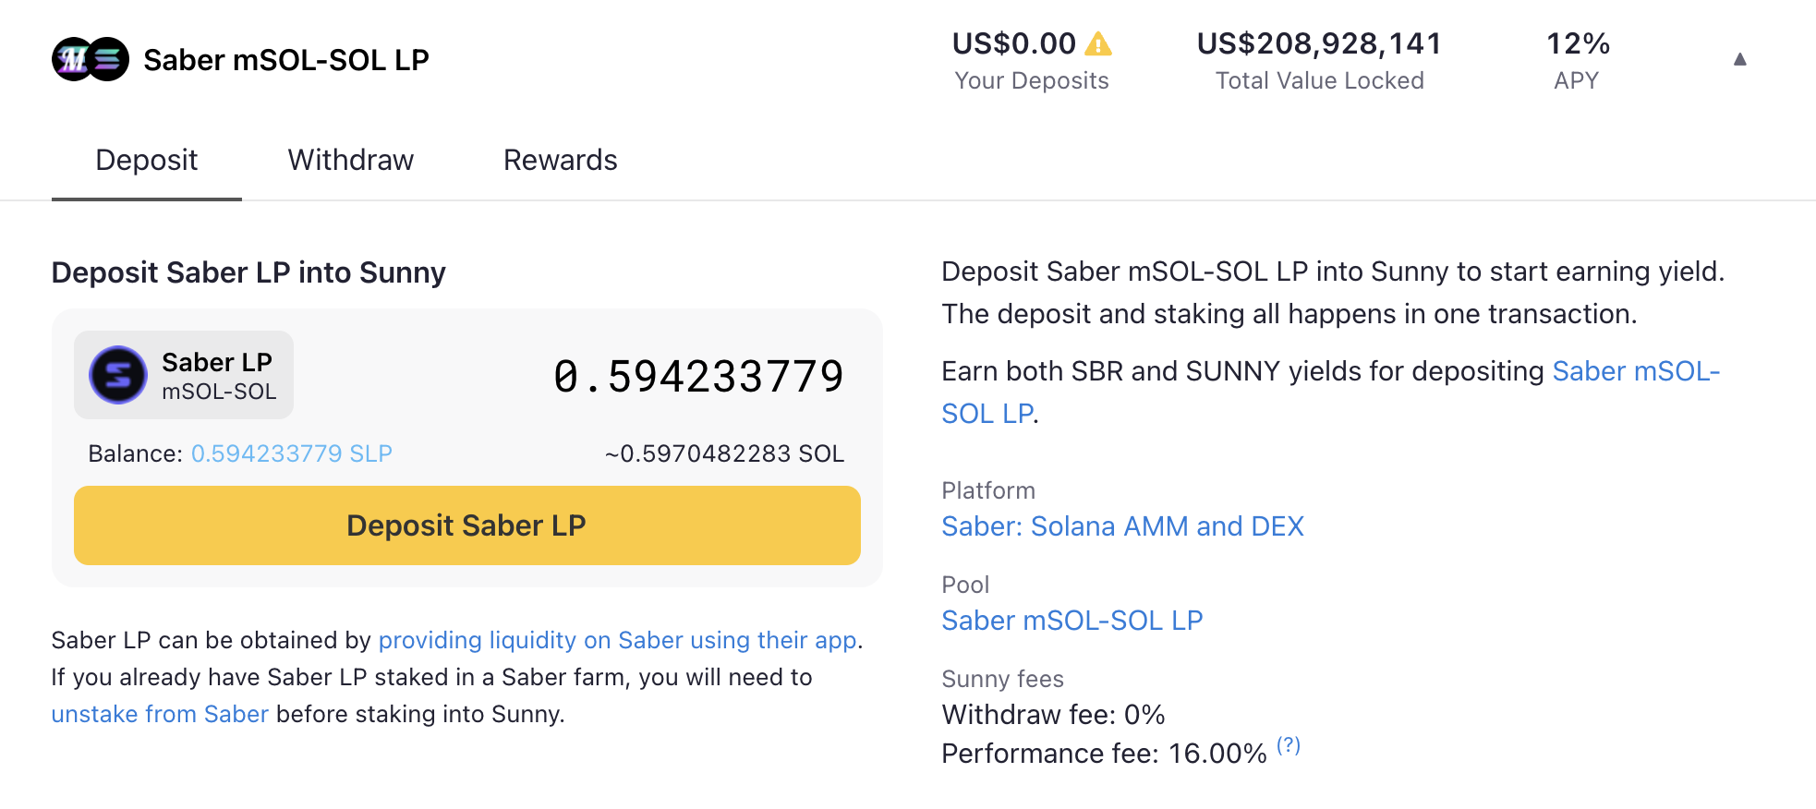Viewport: 1816px width, 809px height.
Task: Click the Saber LP token icon
Action: (x=118, y=375)
